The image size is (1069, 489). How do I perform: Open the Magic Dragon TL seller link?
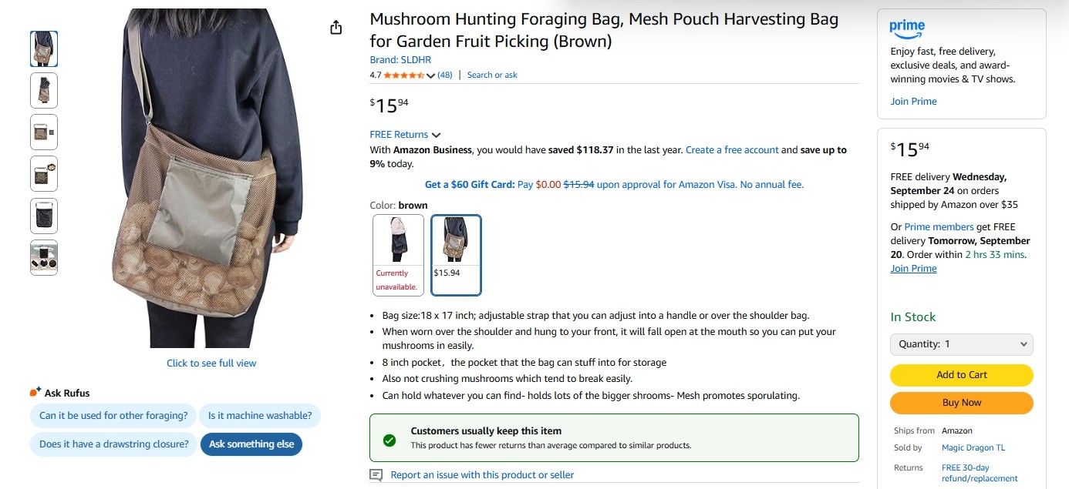click(973, 448)
